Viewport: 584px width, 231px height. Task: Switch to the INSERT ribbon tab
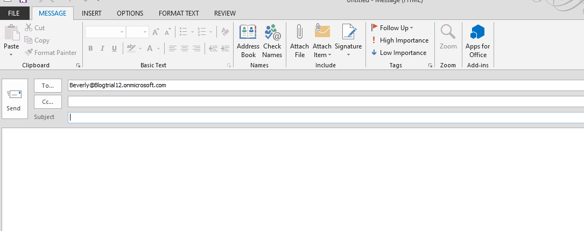(x=92, y=13)
